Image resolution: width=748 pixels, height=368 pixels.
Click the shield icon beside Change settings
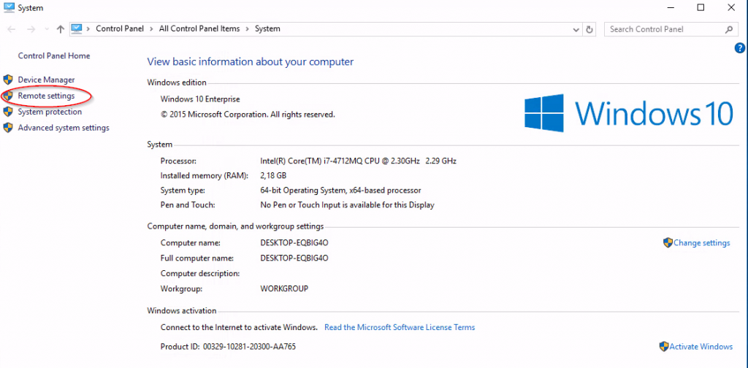[x=668, y=242]
